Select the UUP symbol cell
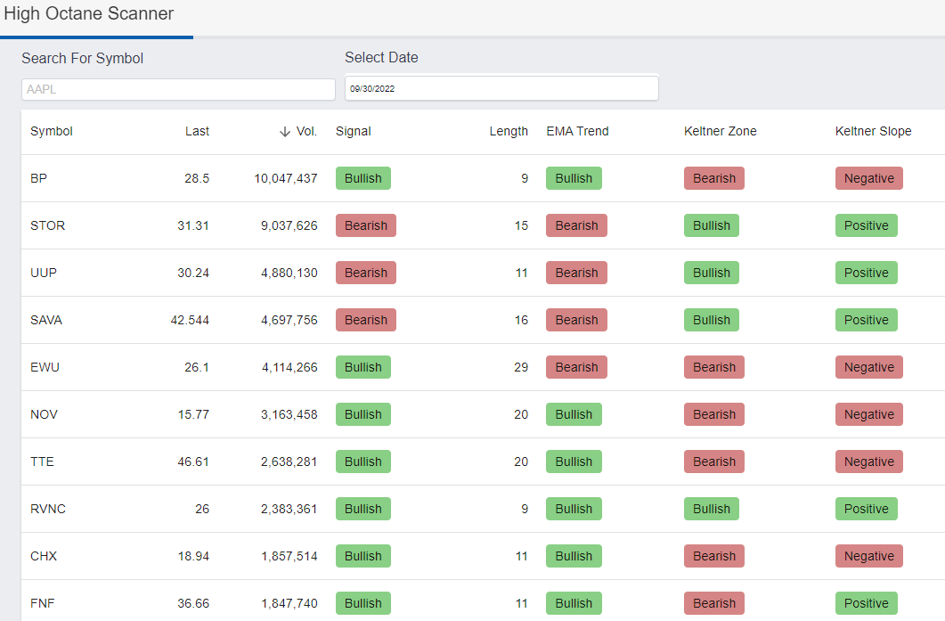This screenshot has height=621, width=945. [x=44, y=273]
